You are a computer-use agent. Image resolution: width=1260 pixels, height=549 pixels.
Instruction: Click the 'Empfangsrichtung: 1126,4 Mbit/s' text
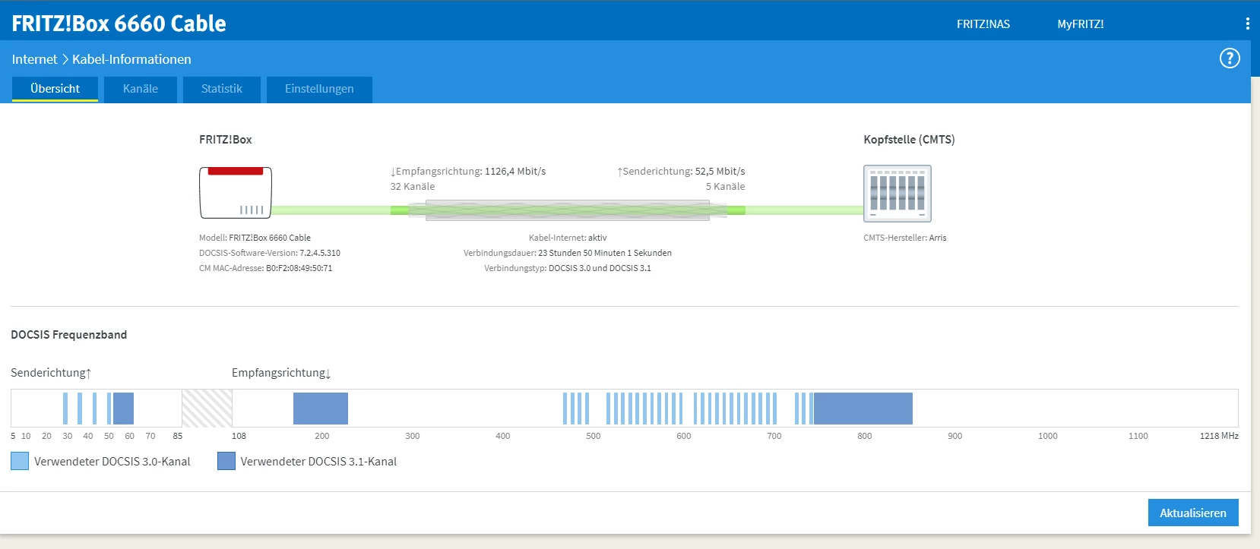468,172
